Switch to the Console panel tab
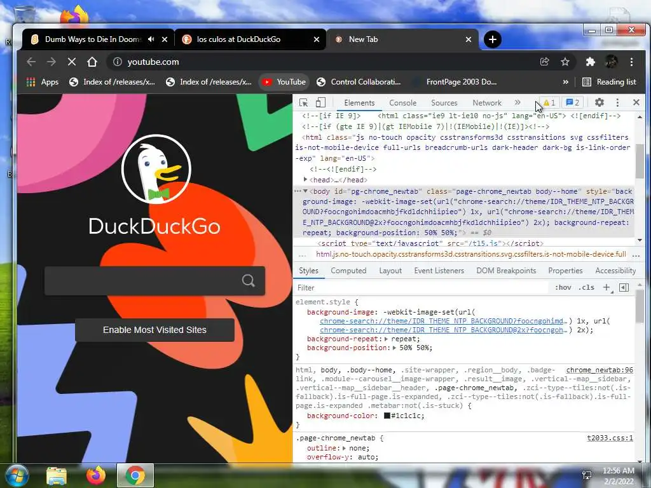 [402, 103]
